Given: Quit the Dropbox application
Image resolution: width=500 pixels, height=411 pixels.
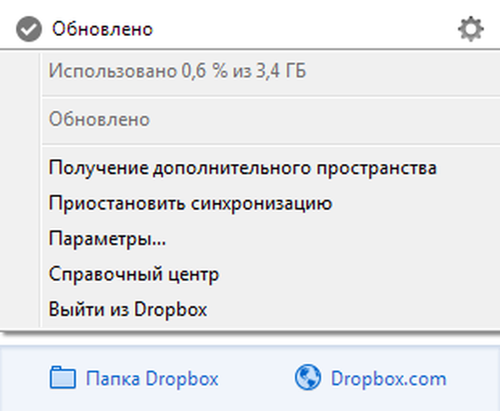Looking at the screenshot, I should (x=127, y=309).
